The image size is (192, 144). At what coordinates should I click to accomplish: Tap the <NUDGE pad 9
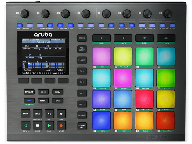pos(101,78)
